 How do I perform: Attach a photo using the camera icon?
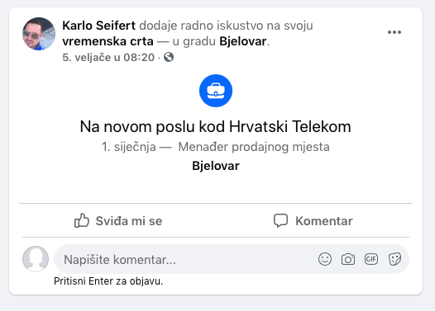(348, 259)
